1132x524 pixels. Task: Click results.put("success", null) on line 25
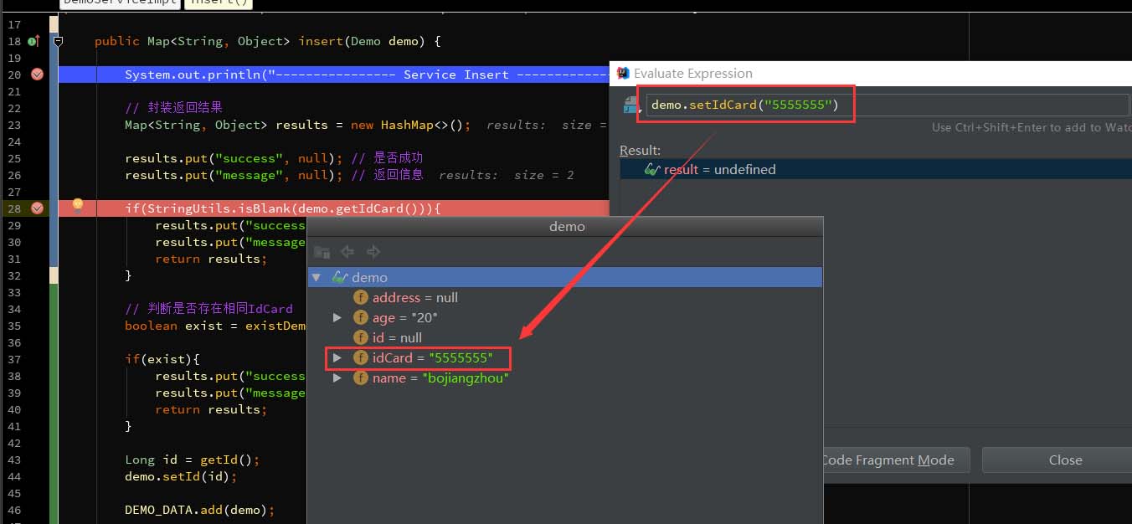point(234,158)
